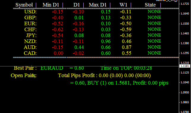Image resolution: width=191 pixels, height=113 pixels.
Task: Click USD D1 value -0.10
Action: point(78,12)
